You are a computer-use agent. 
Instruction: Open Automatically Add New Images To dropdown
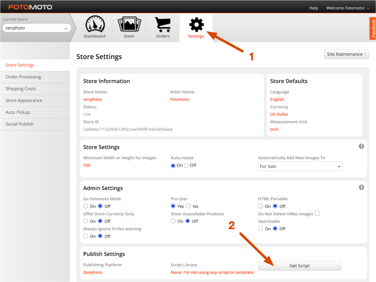coord(300,166)
